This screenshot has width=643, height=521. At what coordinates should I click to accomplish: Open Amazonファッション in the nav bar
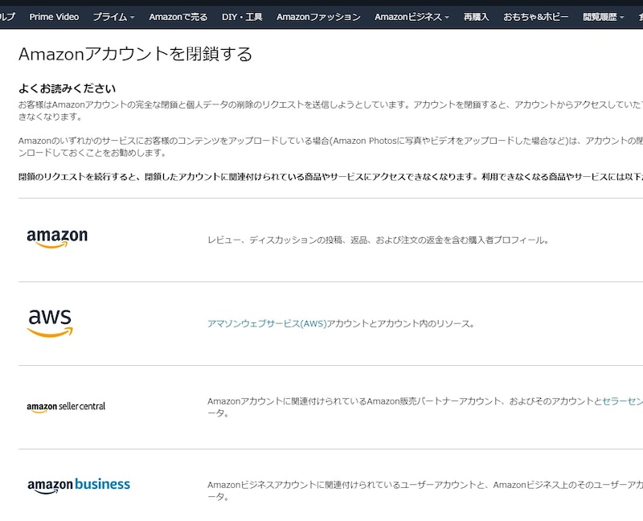tap(318, 17)
